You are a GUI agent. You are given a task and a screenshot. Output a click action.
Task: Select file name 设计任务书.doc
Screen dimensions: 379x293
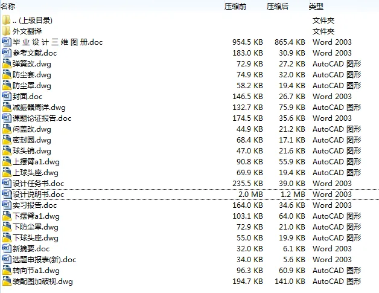point(39,184)
